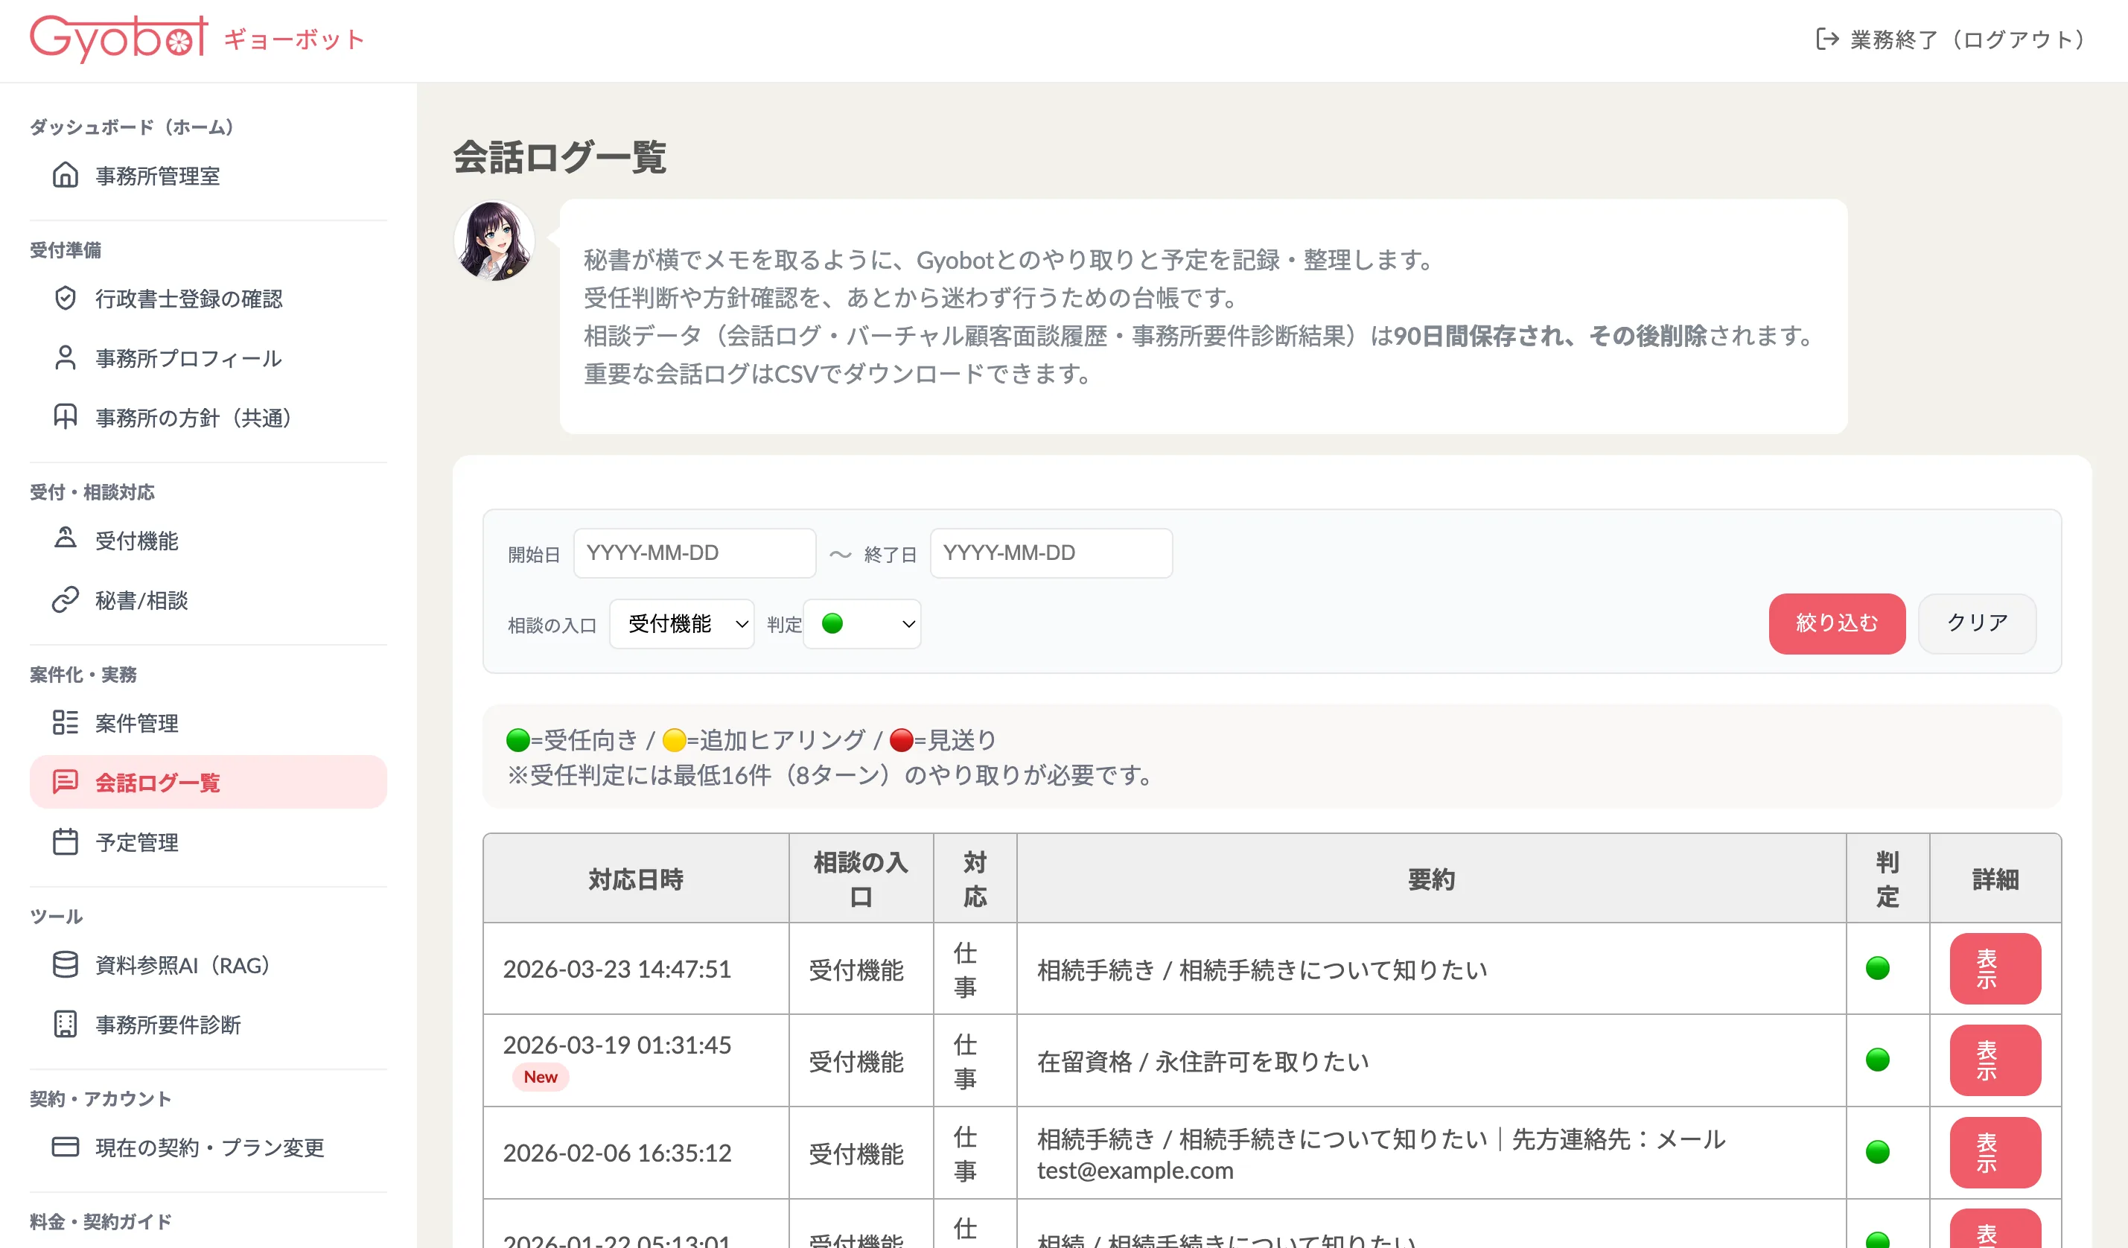
Task: Focus the 開始日 date input field
Action: 694,553
